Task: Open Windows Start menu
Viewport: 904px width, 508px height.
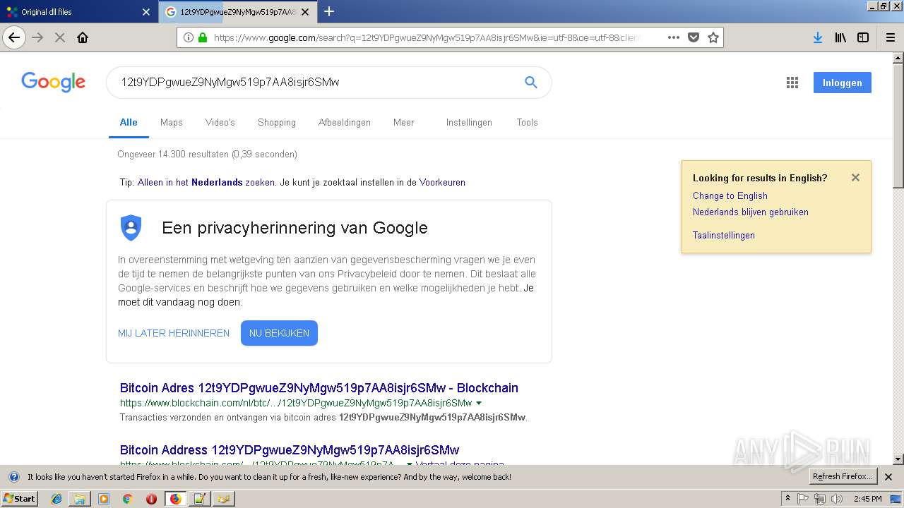Action: coord(19,499)
